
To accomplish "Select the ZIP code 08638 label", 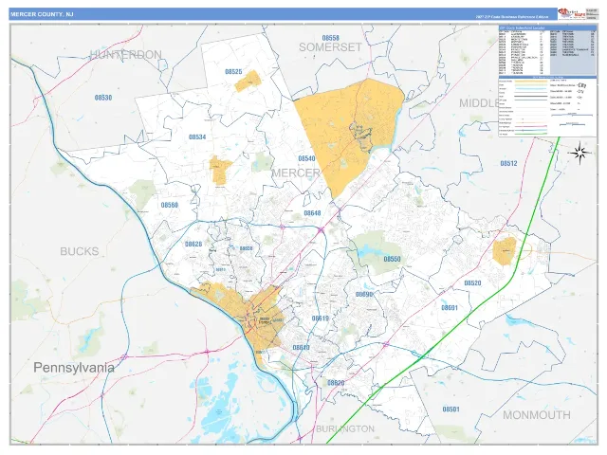I will click(247, 248).
